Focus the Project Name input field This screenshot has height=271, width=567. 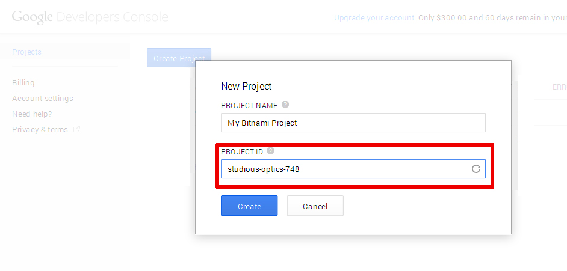(x=353, y=123)
